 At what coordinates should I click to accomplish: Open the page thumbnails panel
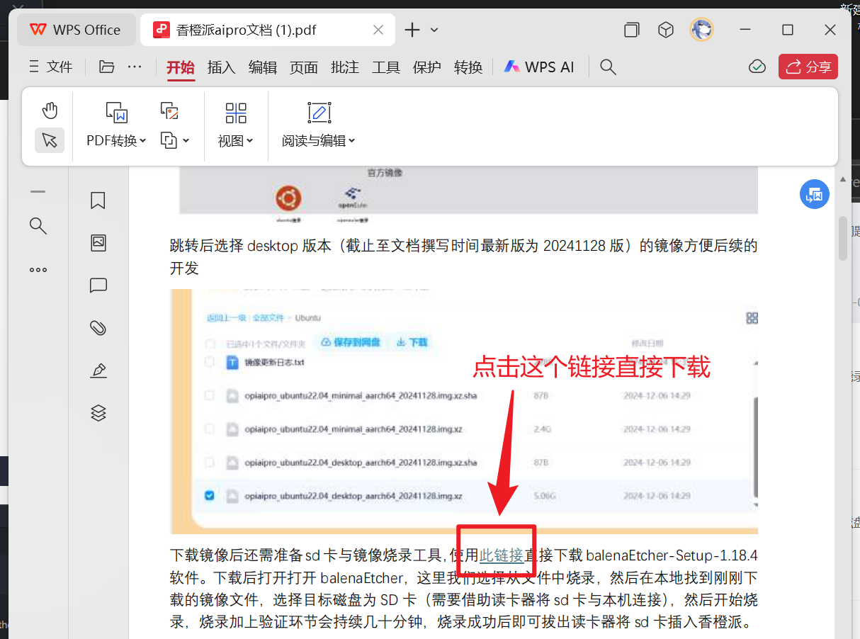pyautogui.click(x=98, y=243)
